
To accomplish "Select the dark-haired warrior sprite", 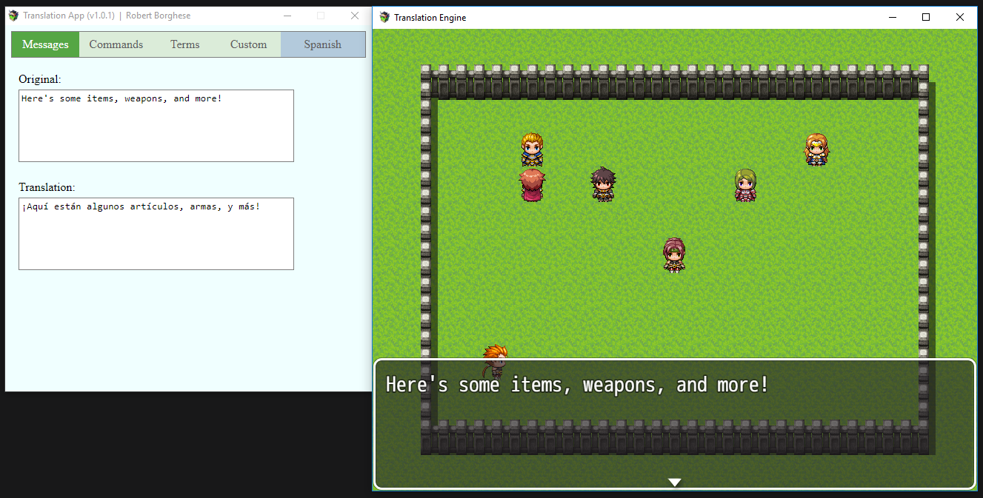I will tap(603, 184).
